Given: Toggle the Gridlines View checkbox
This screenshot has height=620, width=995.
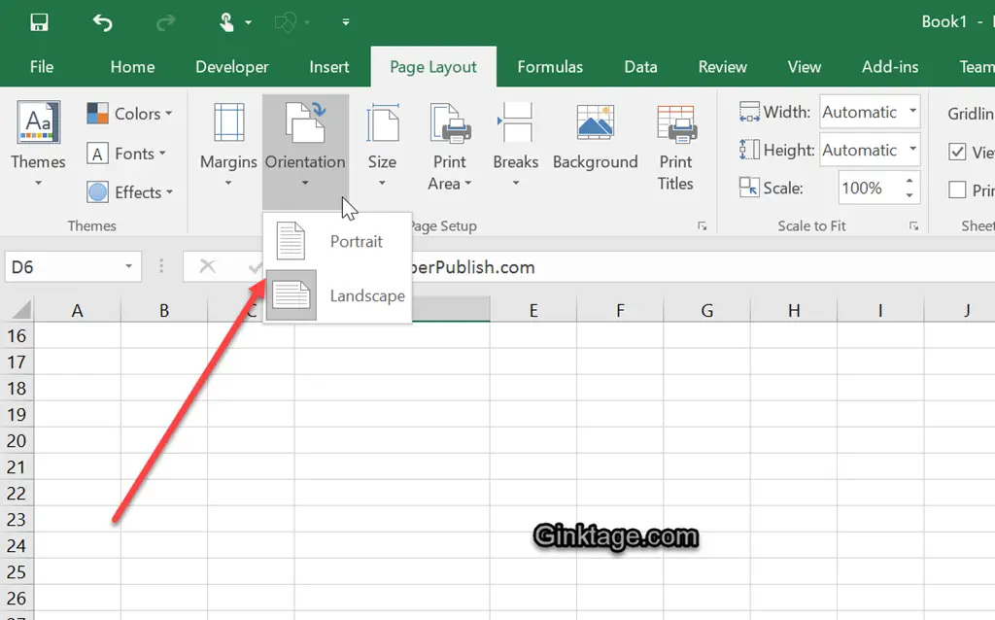Looking at the screenshot, I should click(x=957, y=152).
